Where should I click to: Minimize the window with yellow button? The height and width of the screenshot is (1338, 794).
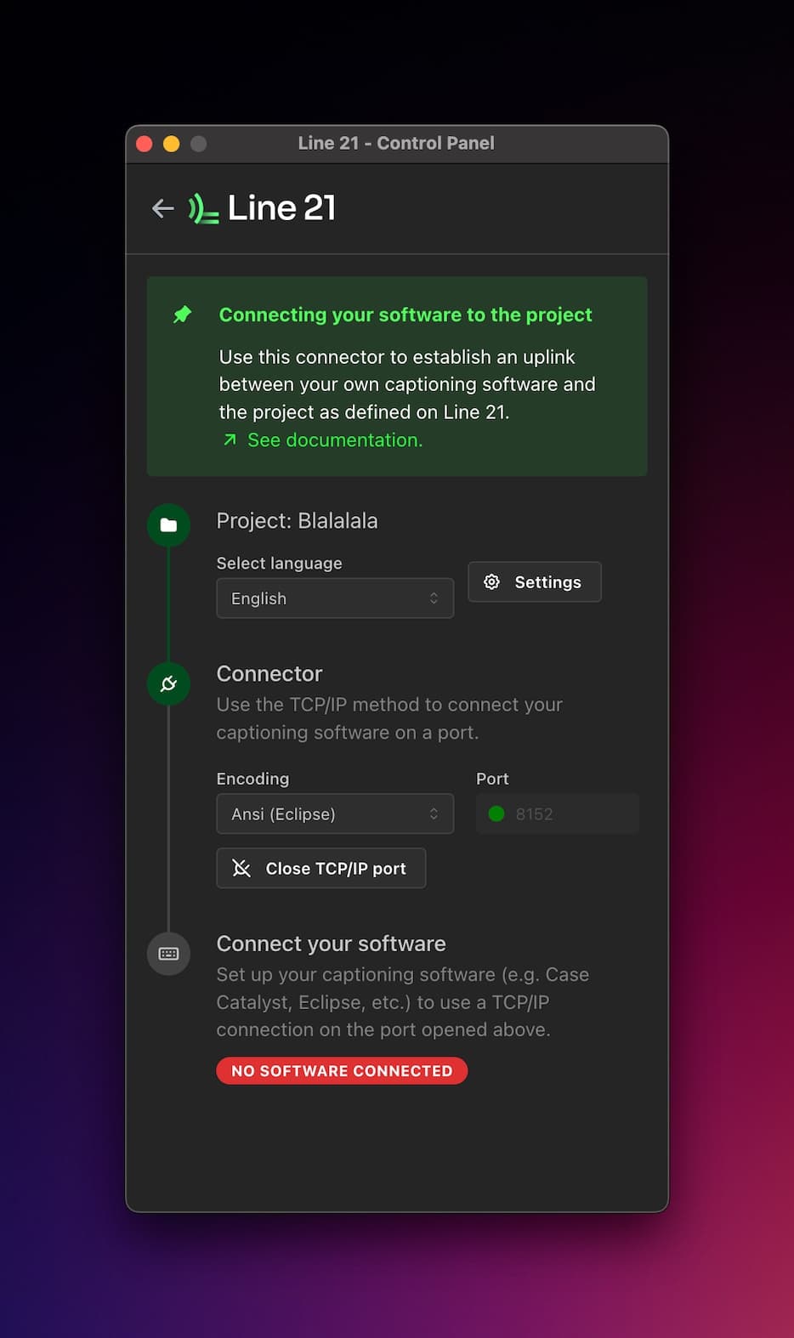pos(172,144)
